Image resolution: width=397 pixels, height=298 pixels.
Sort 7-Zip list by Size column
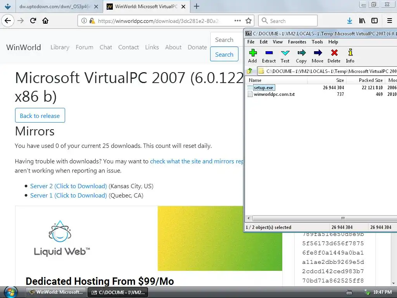click(x=326, y=80)
